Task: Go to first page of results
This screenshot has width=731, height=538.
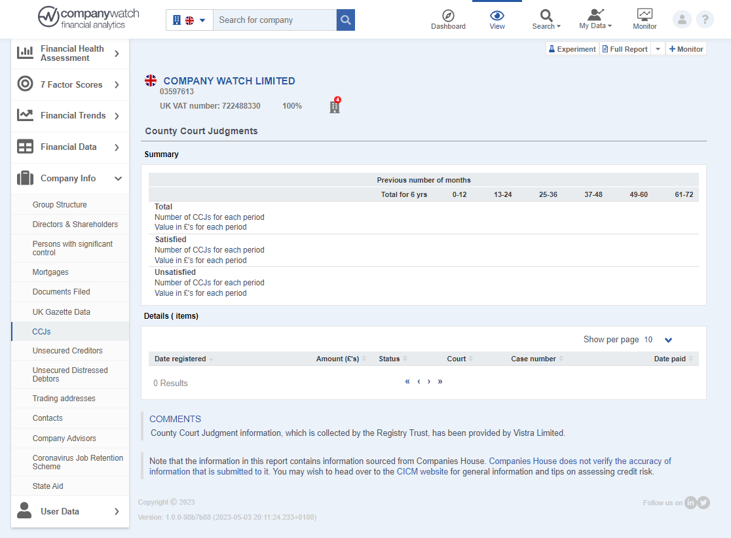Action: 407,382
